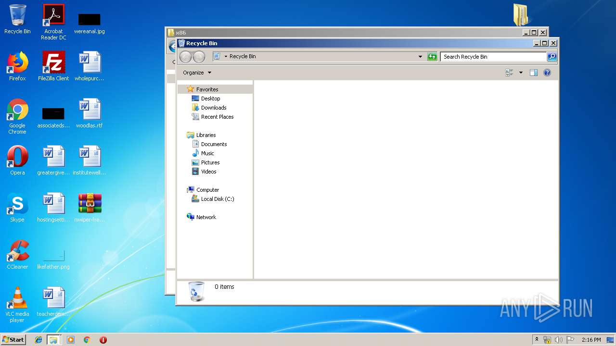The height and width of the screenshot is (346, 616).
Task: Click the green Refresh button
Action: click(x=432, y=57)
